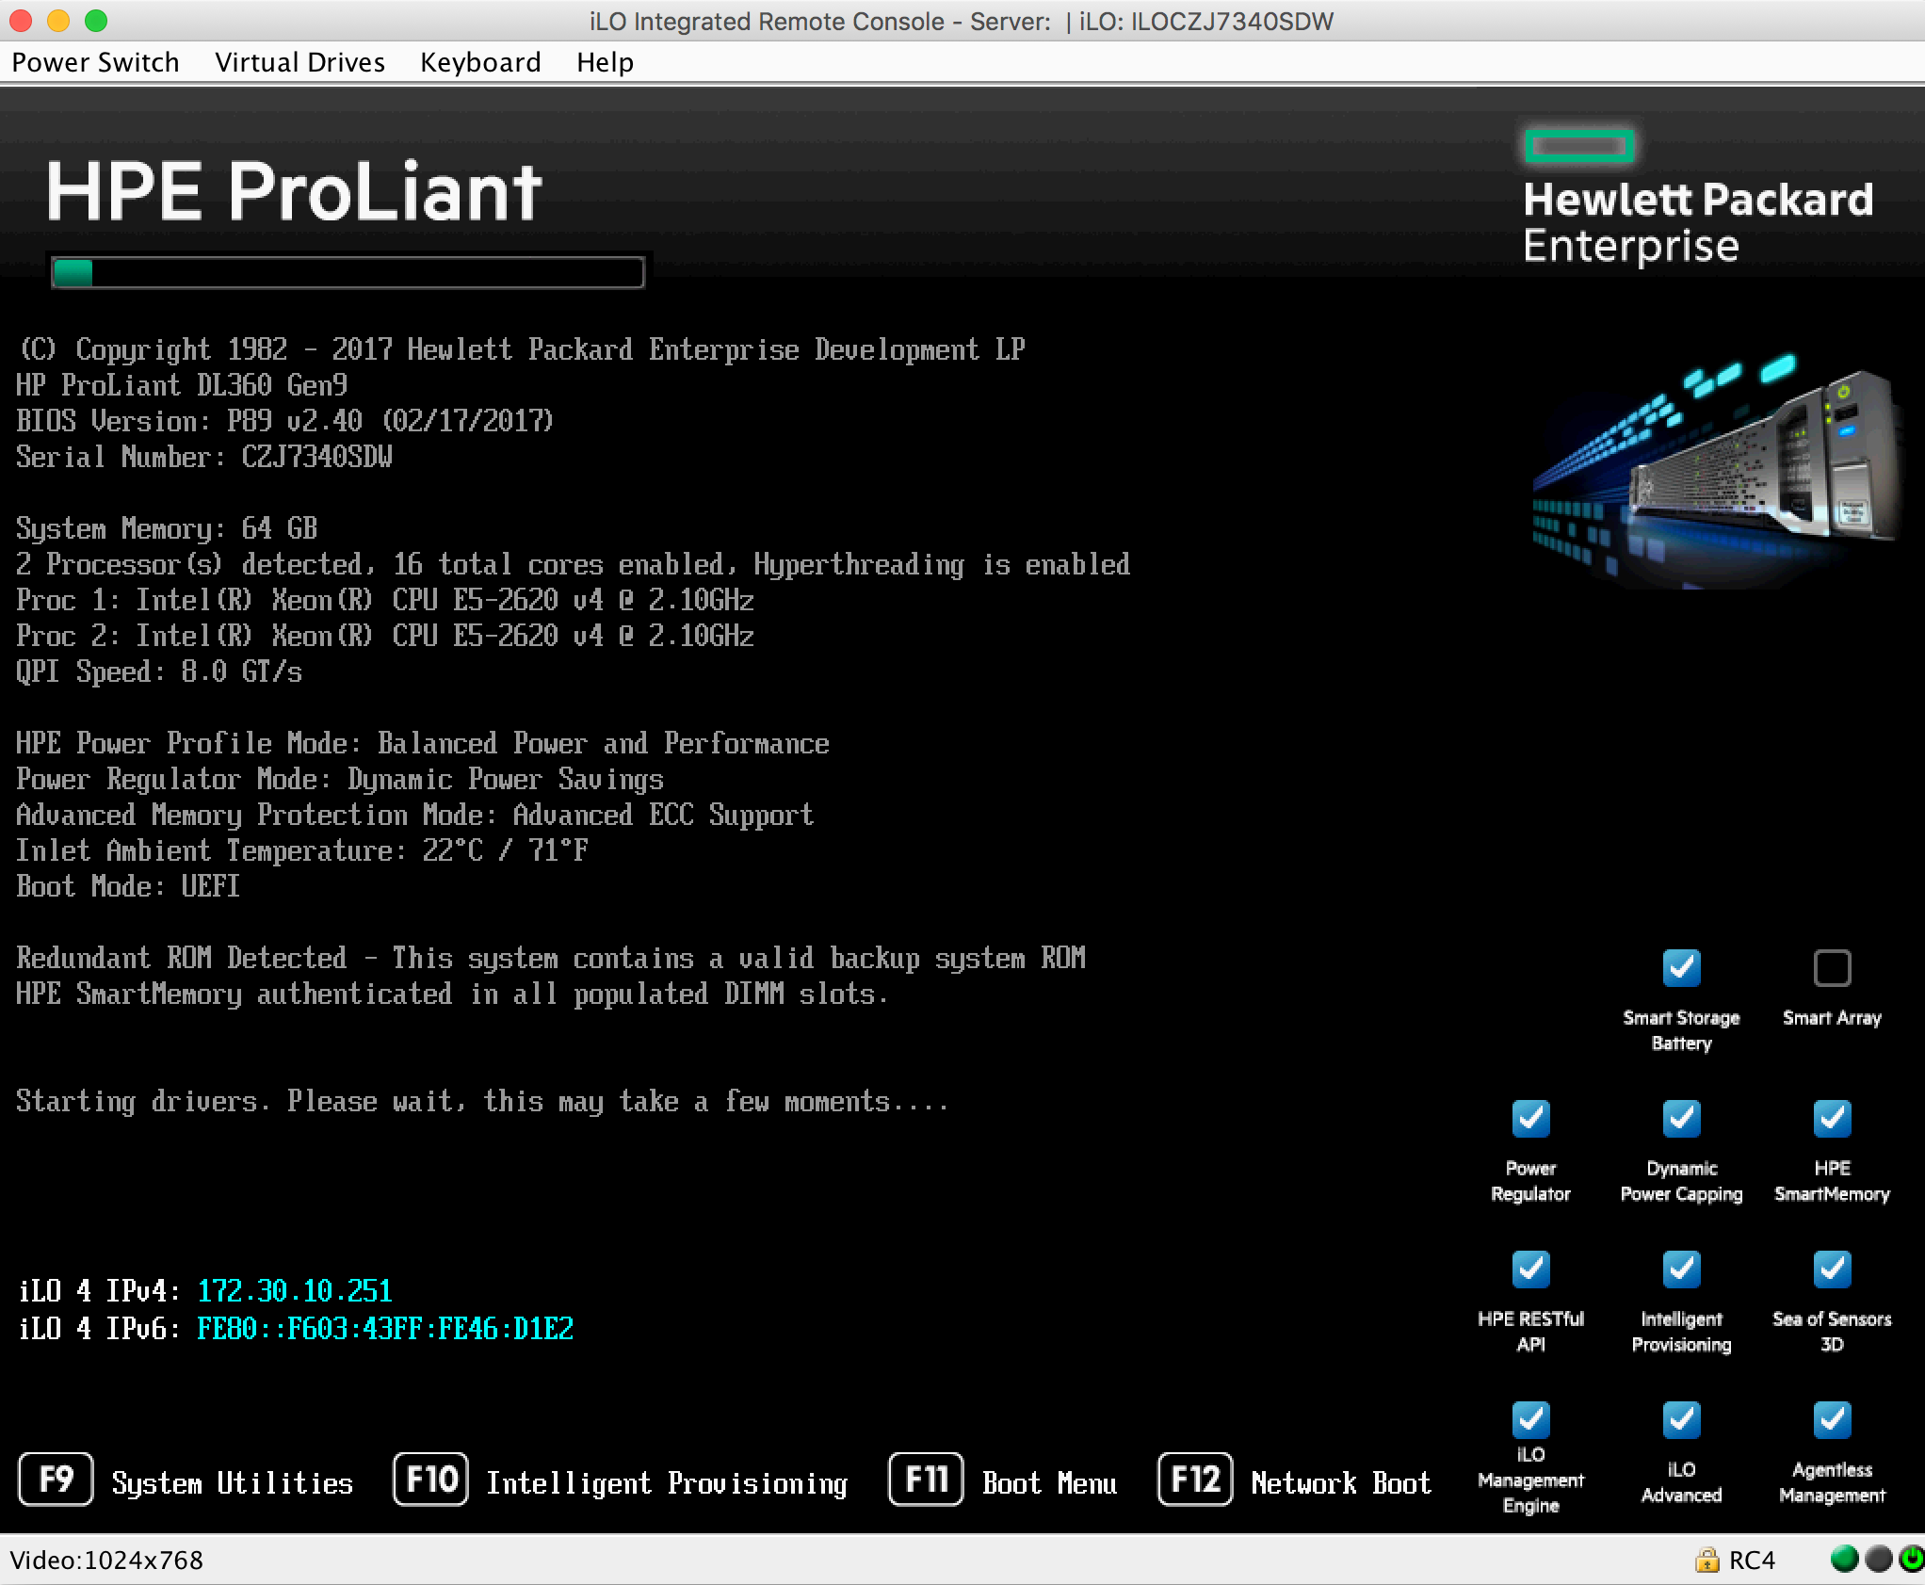Click the Redundant ROM Detected message
This screenshot has width=1925, height=1585.
tap(551, 958)
